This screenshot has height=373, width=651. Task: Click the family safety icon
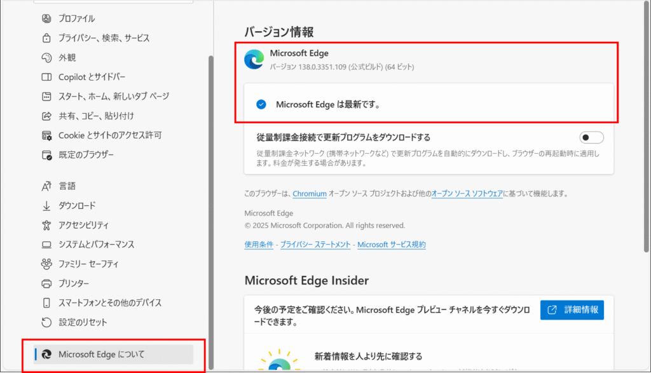pos(46,264)
